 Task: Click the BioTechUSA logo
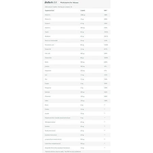pyautogui.click(x=51, y=2)
